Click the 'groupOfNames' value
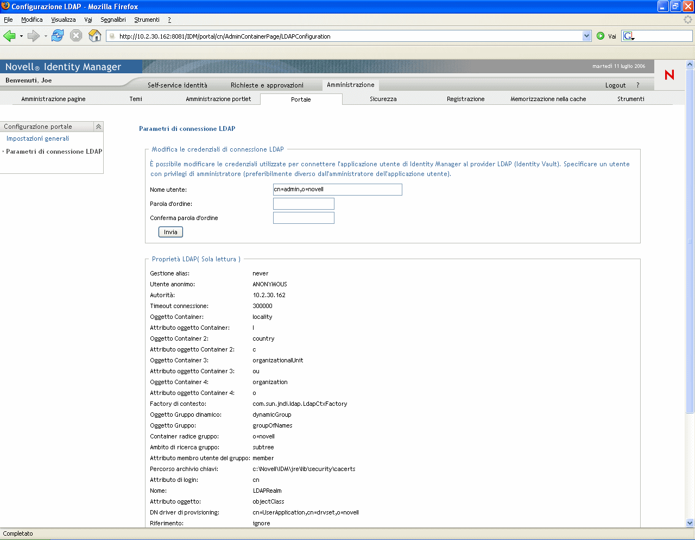 click(273, 425)
